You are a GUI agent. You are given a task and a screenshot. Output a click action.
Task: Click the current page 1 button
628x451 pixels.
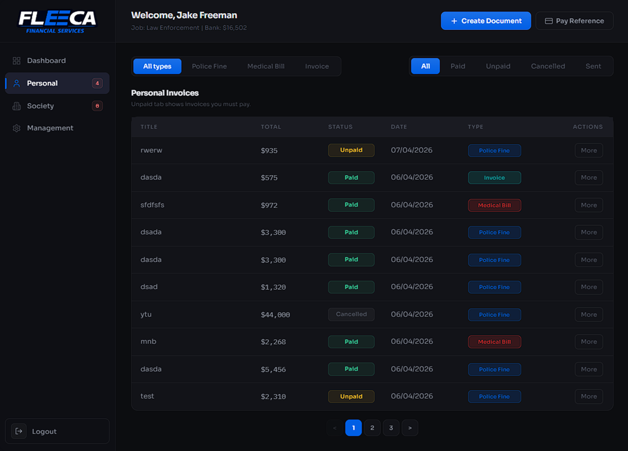click(353, 428)
